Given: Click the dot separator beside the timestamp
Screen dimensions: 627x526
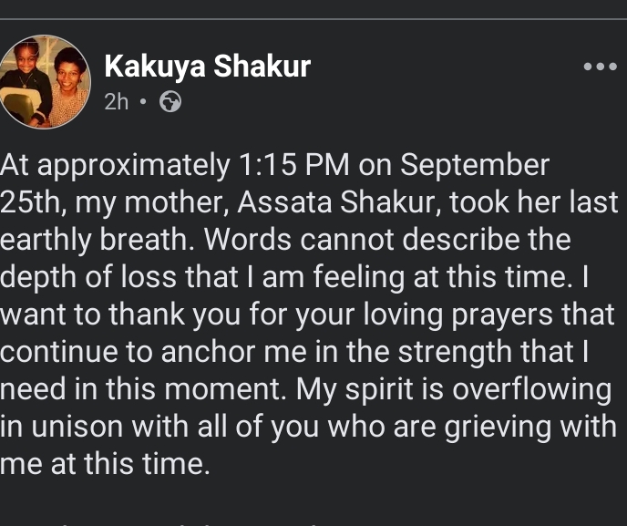Looking at the screenshot, I should tap(144, 102).
